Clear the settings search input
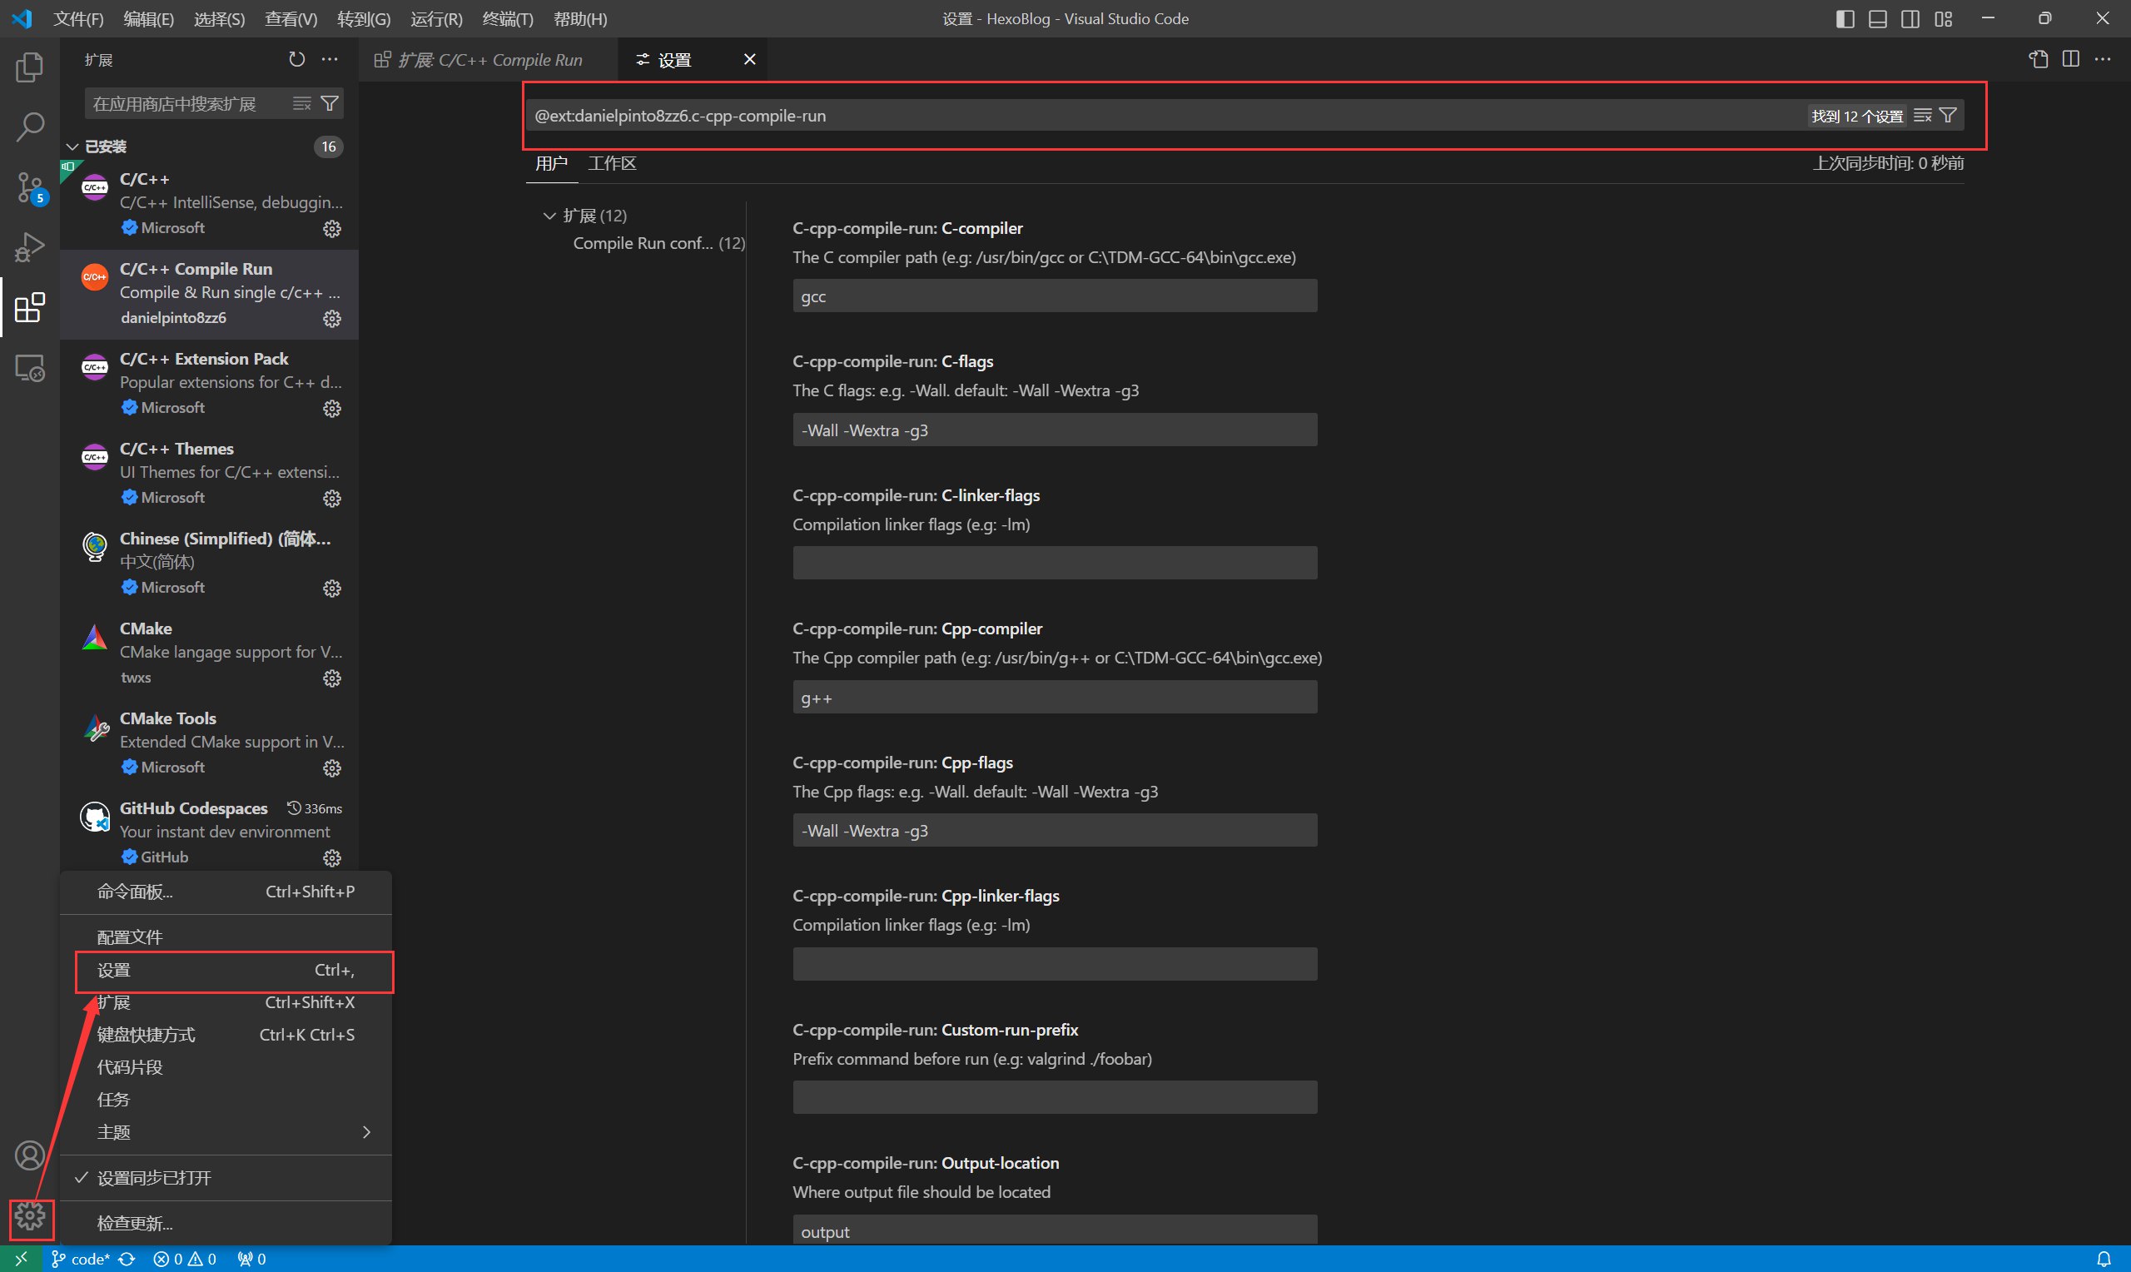 coord(1922,116)
